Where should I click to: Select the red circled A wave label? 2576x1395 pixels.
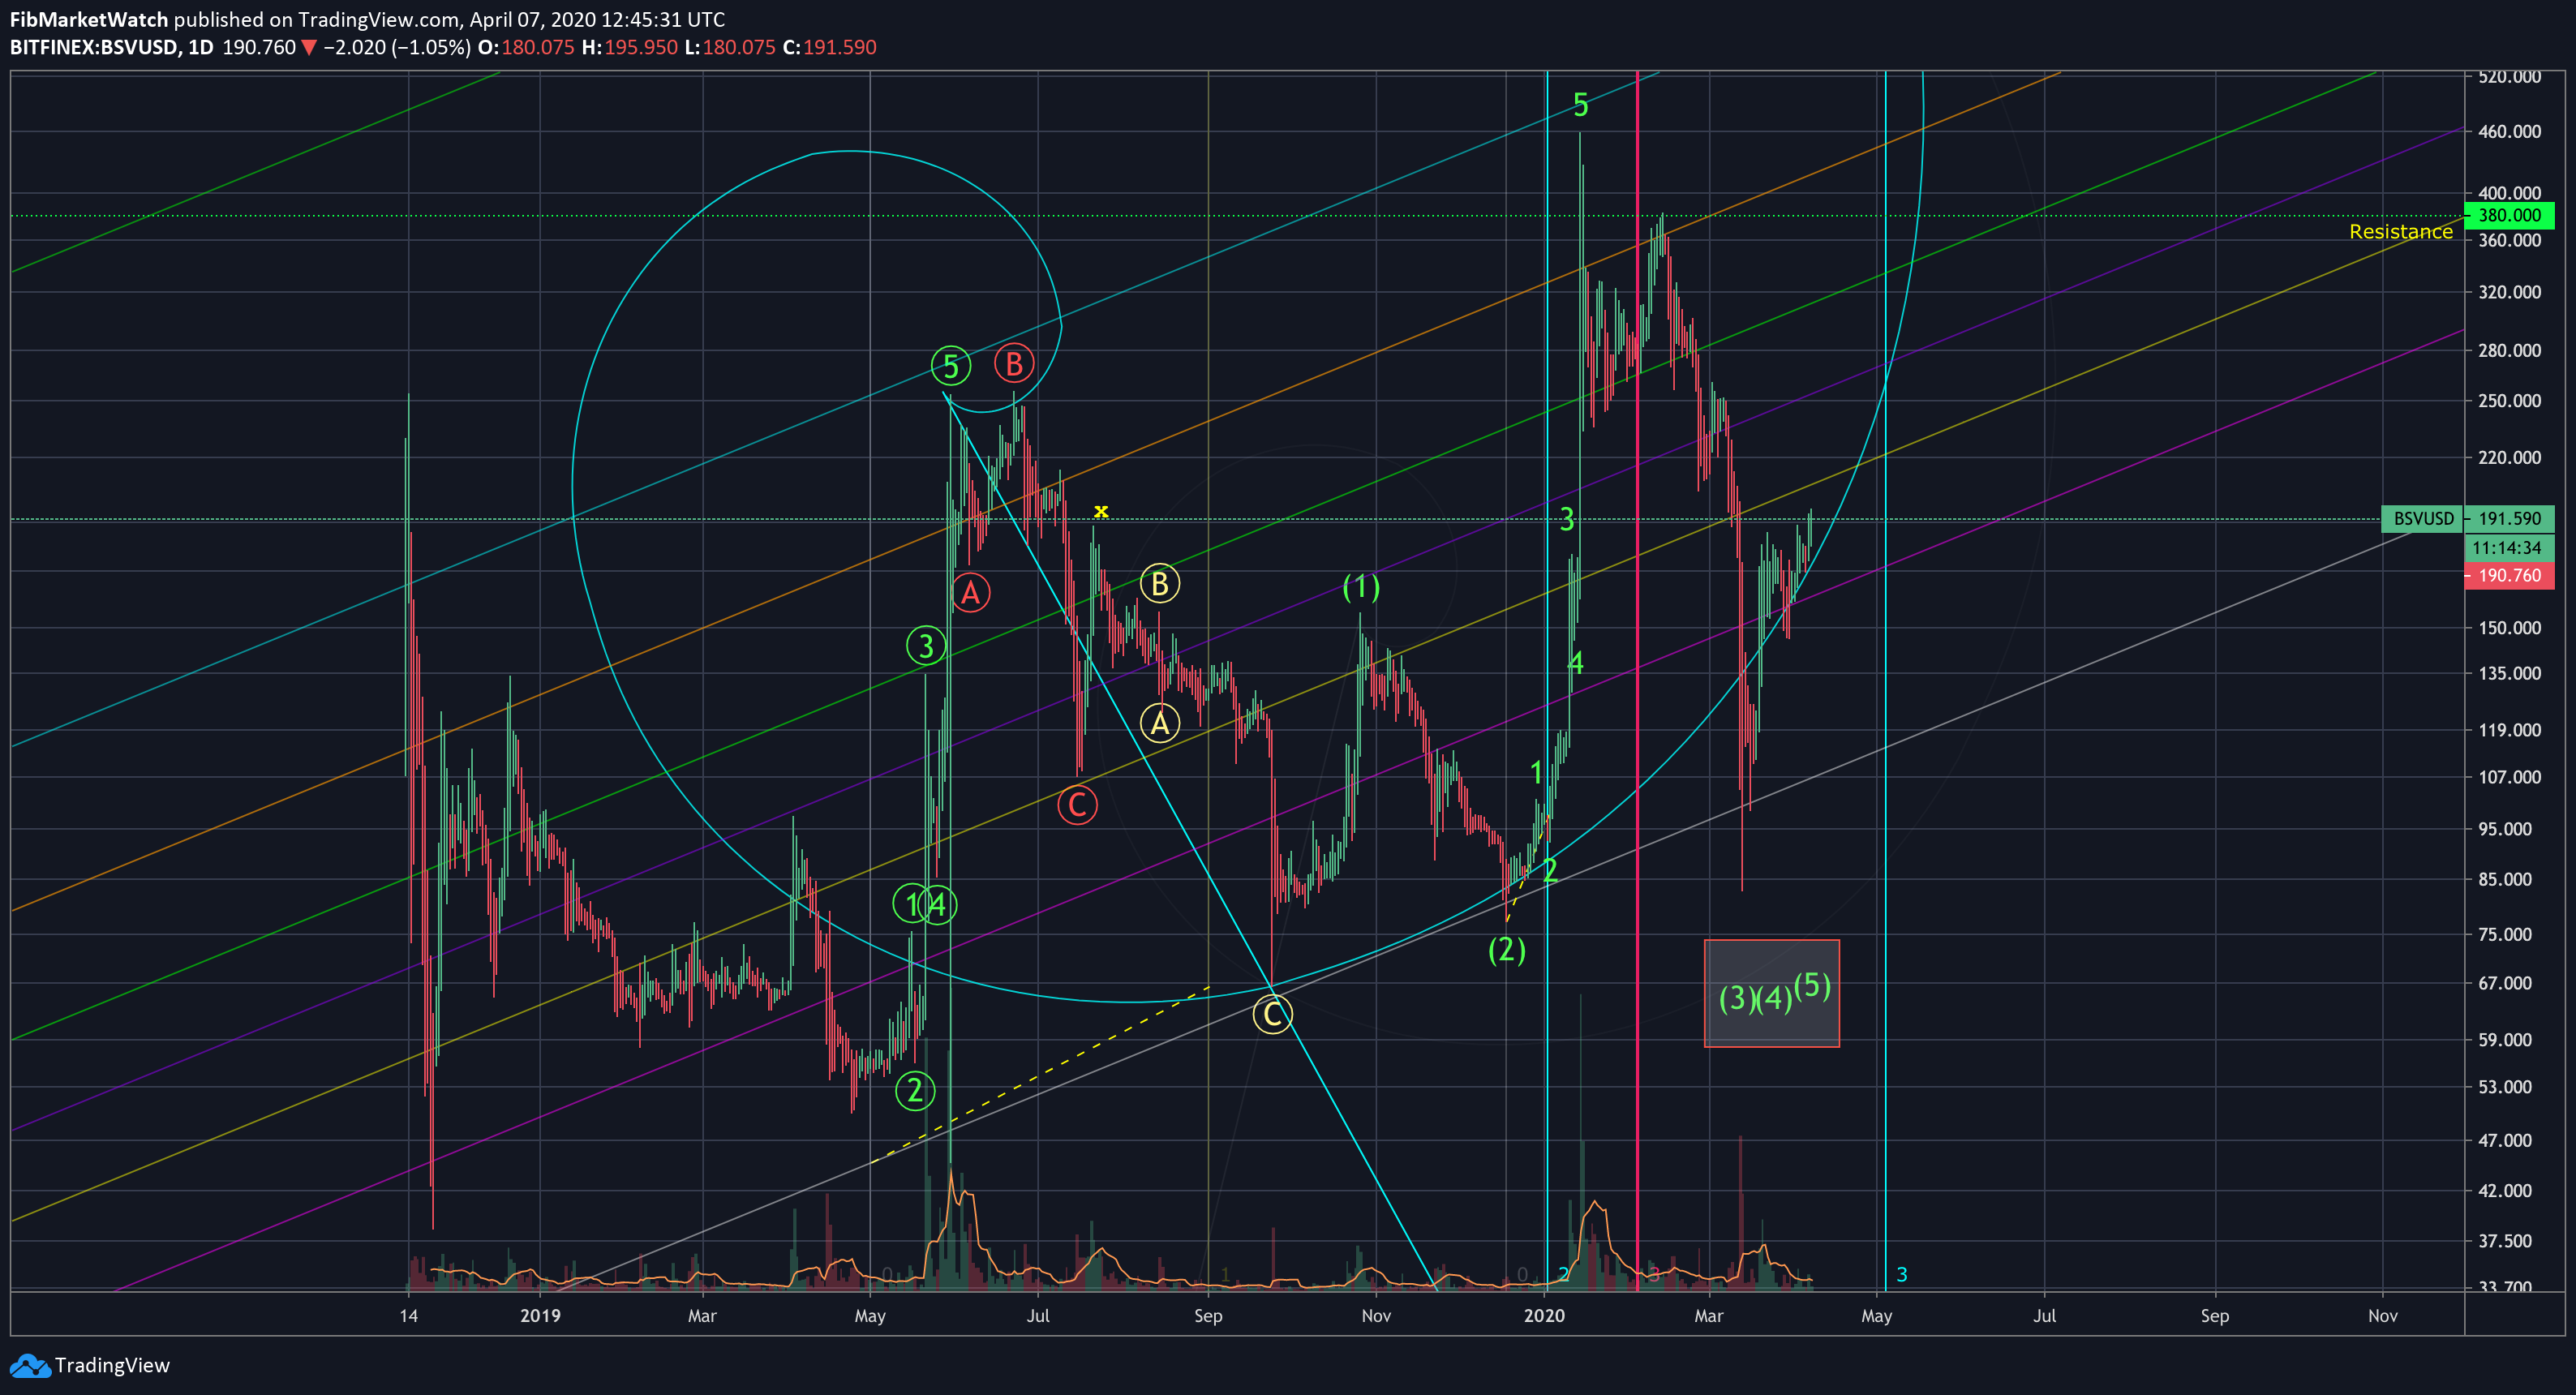point(970,593)
